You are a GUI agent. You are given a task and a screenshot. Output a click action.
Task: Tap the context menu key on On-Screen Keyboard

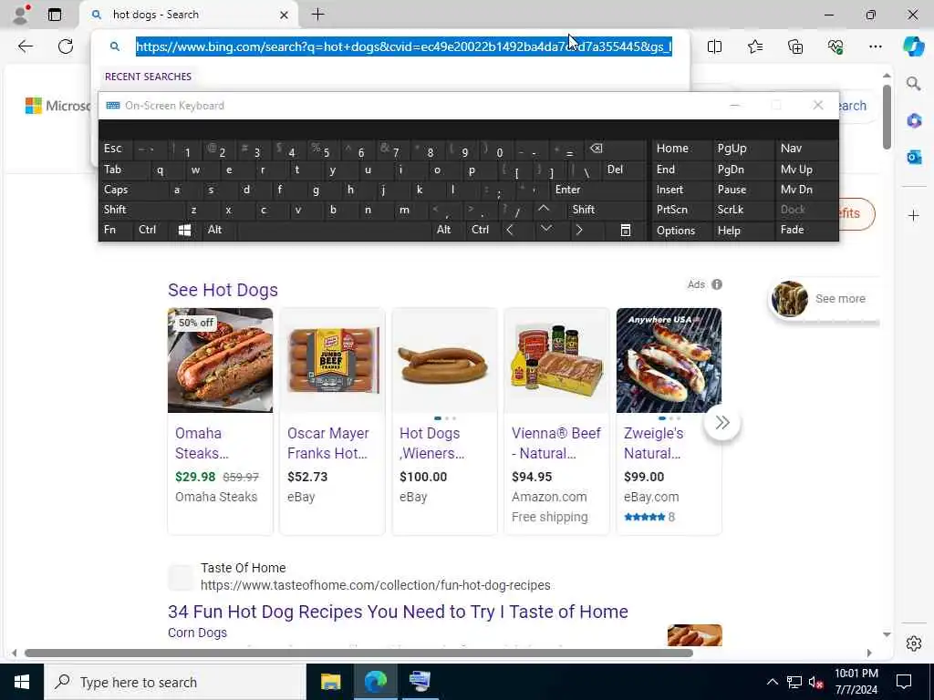click(626, 231)
